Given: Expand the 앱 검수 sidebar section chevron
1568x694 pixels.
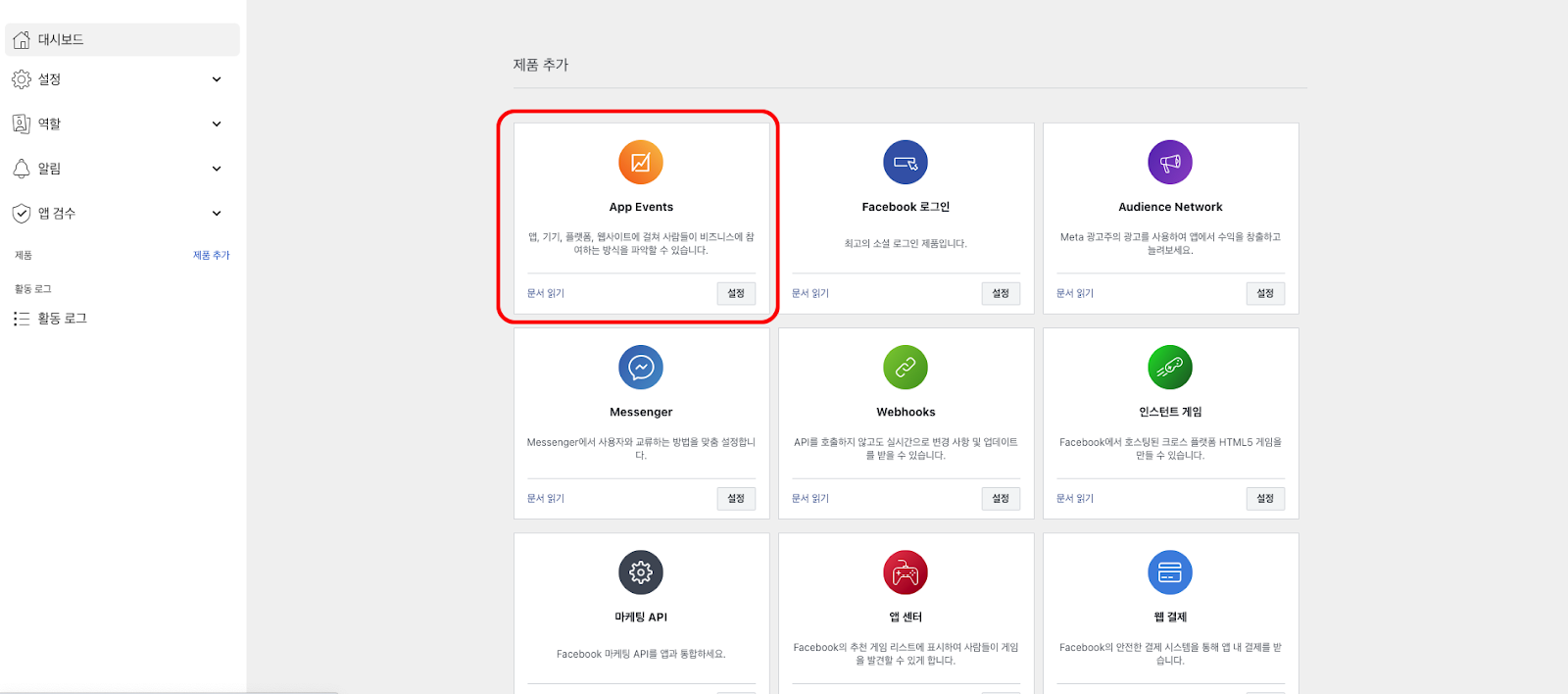Looking at the screenshot, I should click(x=217, y=213).
